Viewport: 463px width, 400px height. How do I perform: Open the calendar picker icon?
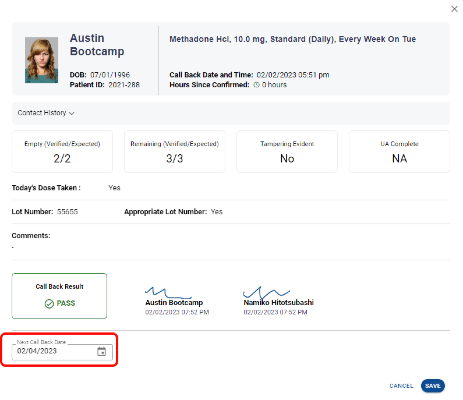click(x=101, y=351)
